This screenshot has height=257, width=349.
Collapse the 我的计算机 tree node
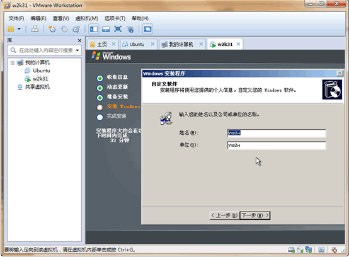tap(13, 63)
